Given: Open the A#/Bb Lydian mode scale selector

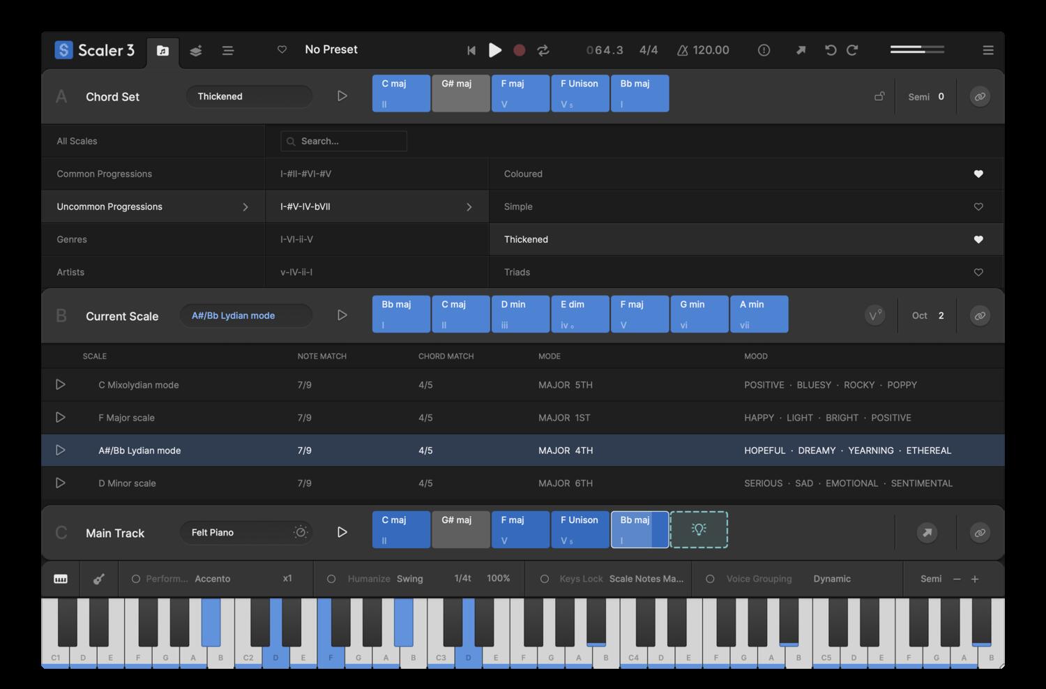Looking at the screenshot, I should (245, 315).
